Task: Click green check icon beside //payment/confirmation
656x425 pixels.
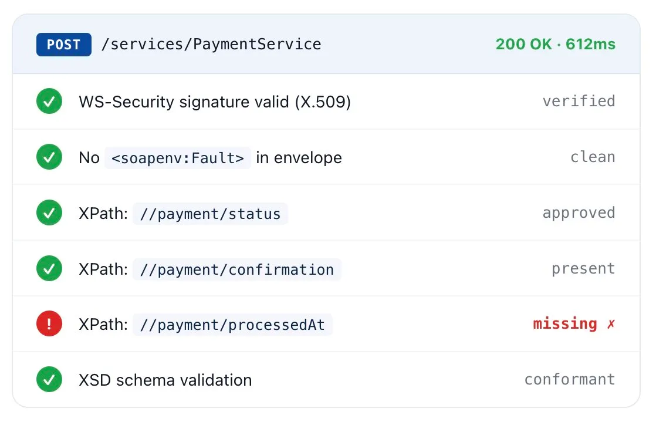Action: tap(49, 268)
